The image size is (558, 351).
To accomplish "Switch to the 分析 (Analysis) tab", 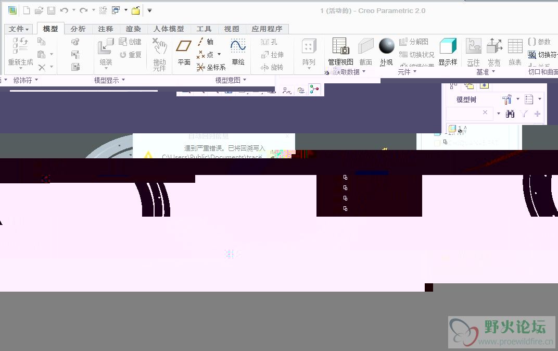I will pyautogui.click(x=78, y=29).
